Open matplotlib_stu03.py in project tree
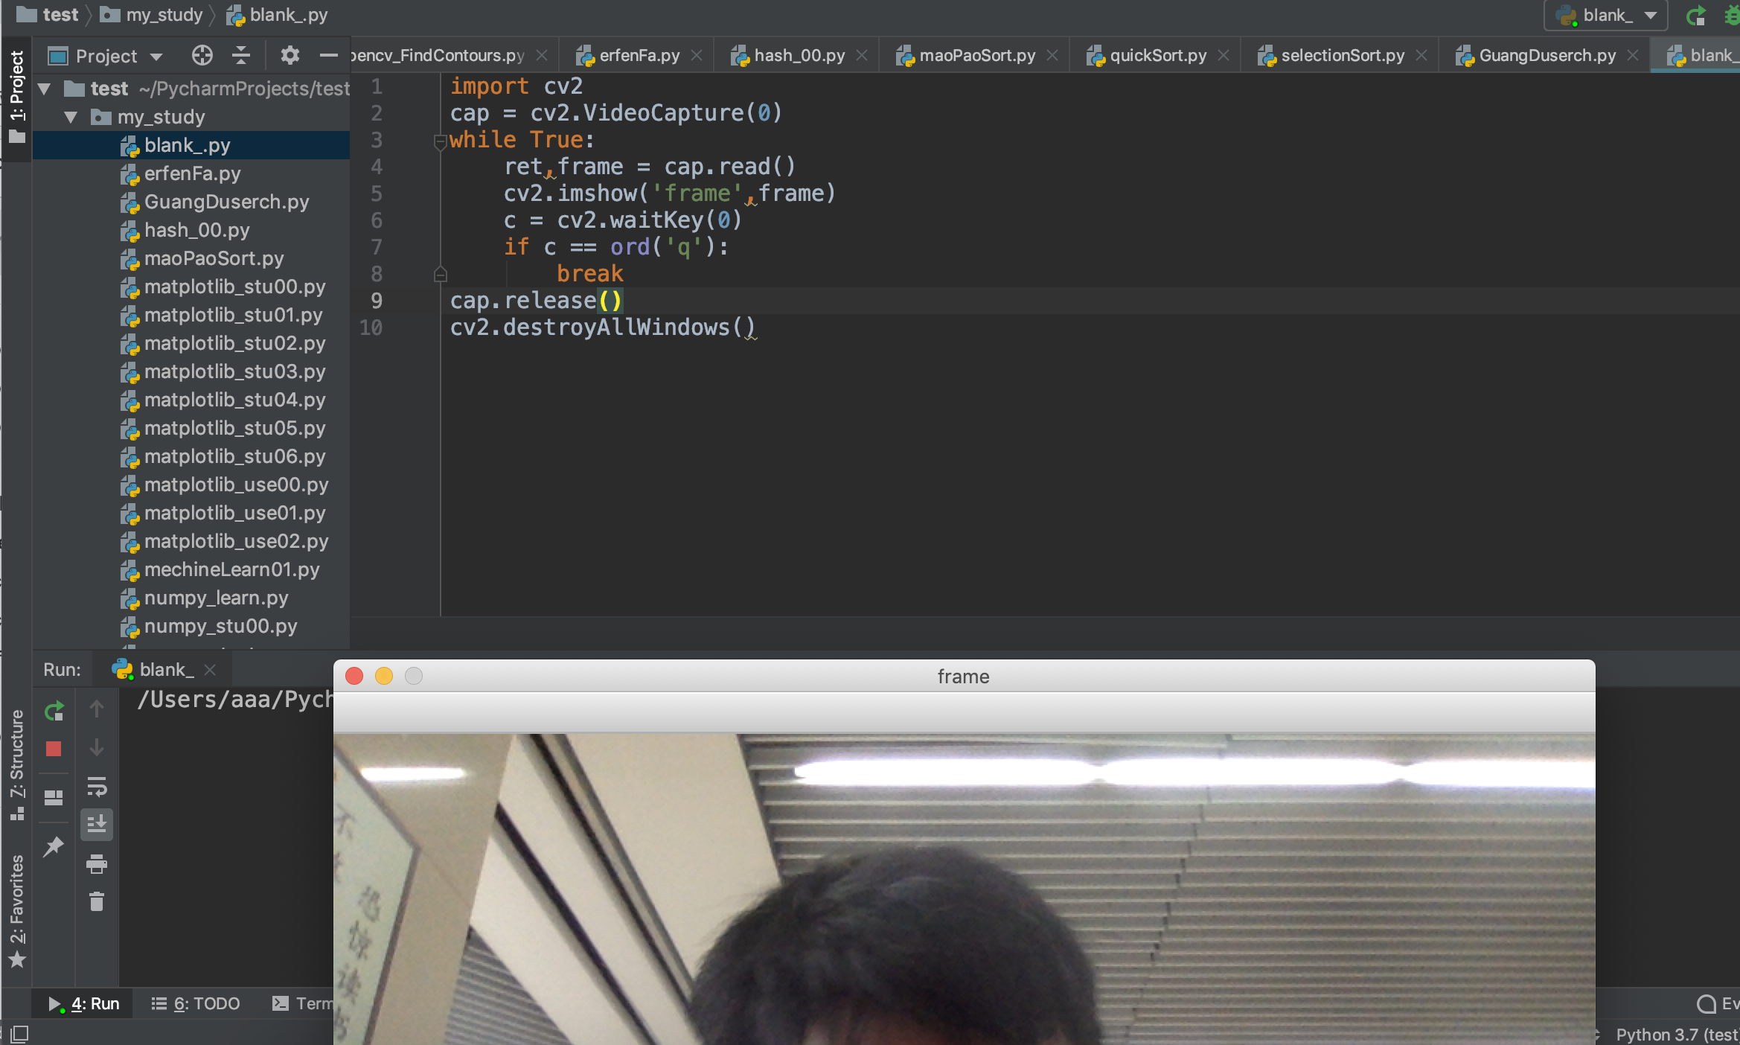This screenshot has width=1740, height=1045. pos(234,371)
